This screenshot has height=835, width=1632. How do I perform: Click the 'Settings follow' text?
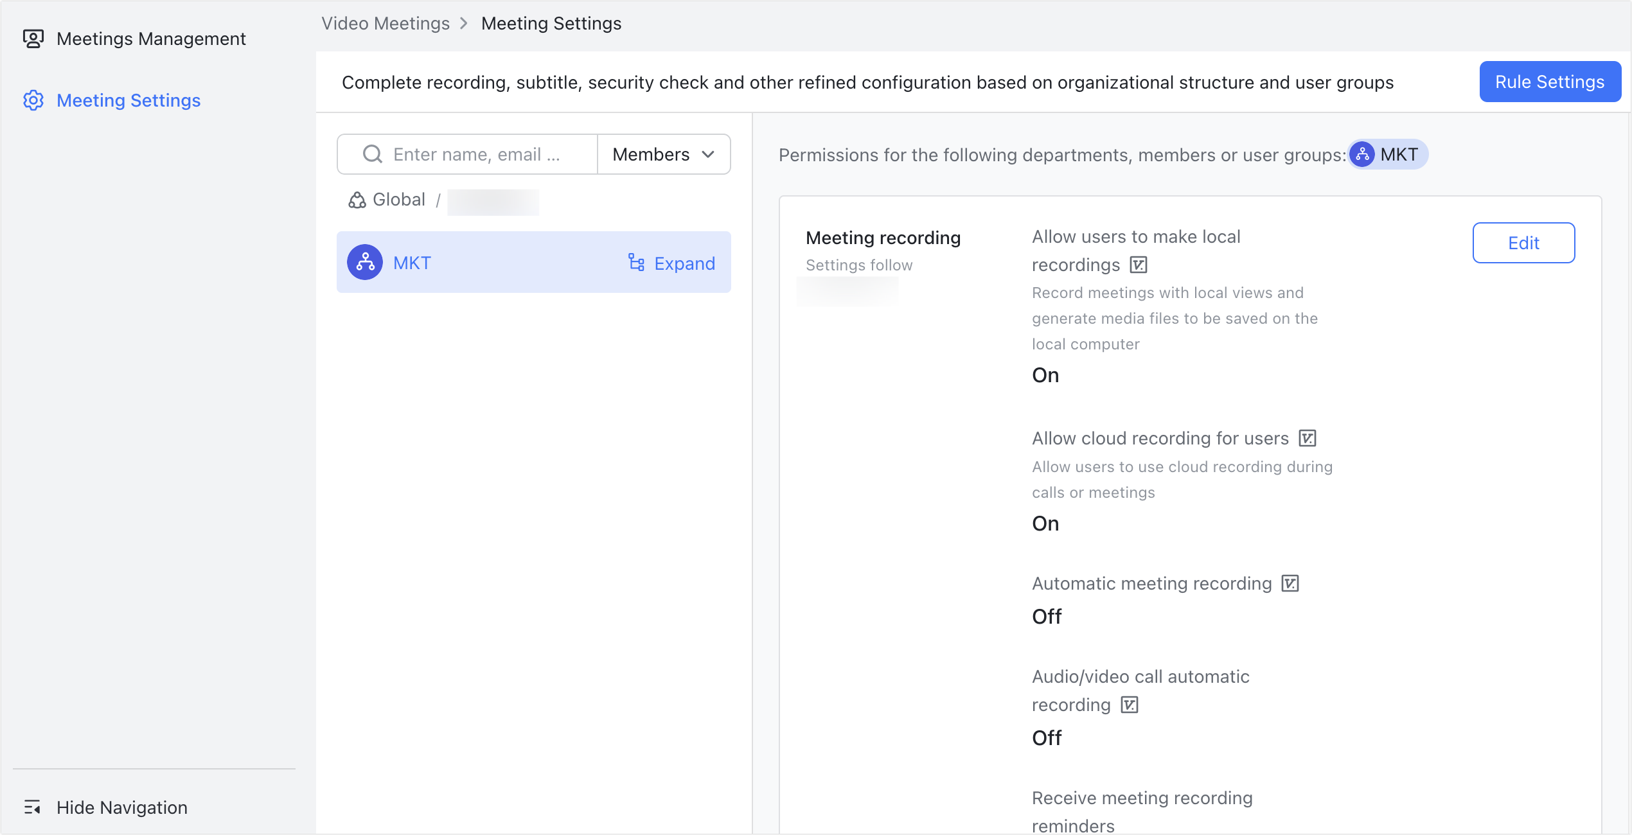859,265
